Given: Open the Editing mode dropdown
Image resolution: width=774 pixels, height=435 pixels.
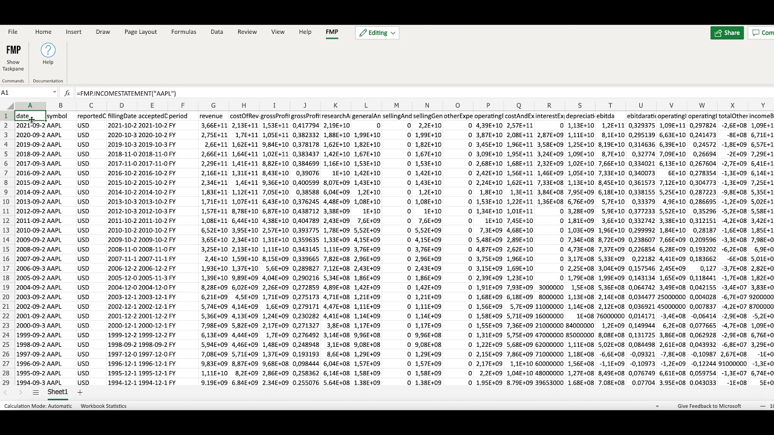Looking at the screenshot, I should tap(377, 33).
